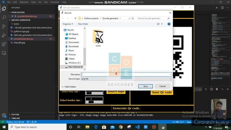Click the Save Qr code button
231x130 pixels.
[x=162, y=92]
